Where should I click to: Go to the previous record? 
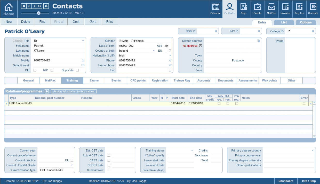point(29,6)
